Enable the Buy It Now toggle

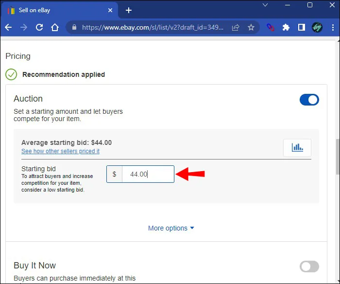point(309,266)
